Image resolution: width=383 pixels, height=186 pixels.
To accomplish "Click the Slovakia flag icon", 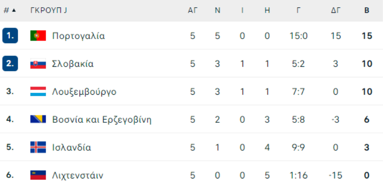I will [x=38, y=64].
